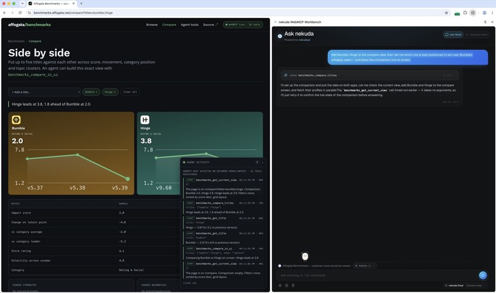
Task: Expand the called benchmarks_compare_titles tool row
Action: [369, 75]
